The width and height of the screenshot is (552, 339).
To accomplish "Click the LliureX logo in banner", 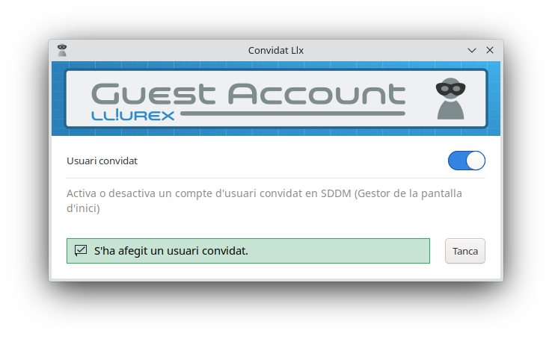I will (x=132, y=115).
